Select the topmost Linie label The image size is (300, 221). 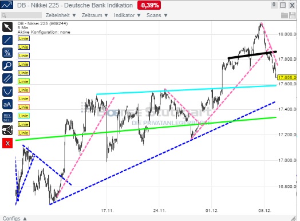(x=23, y=38)
